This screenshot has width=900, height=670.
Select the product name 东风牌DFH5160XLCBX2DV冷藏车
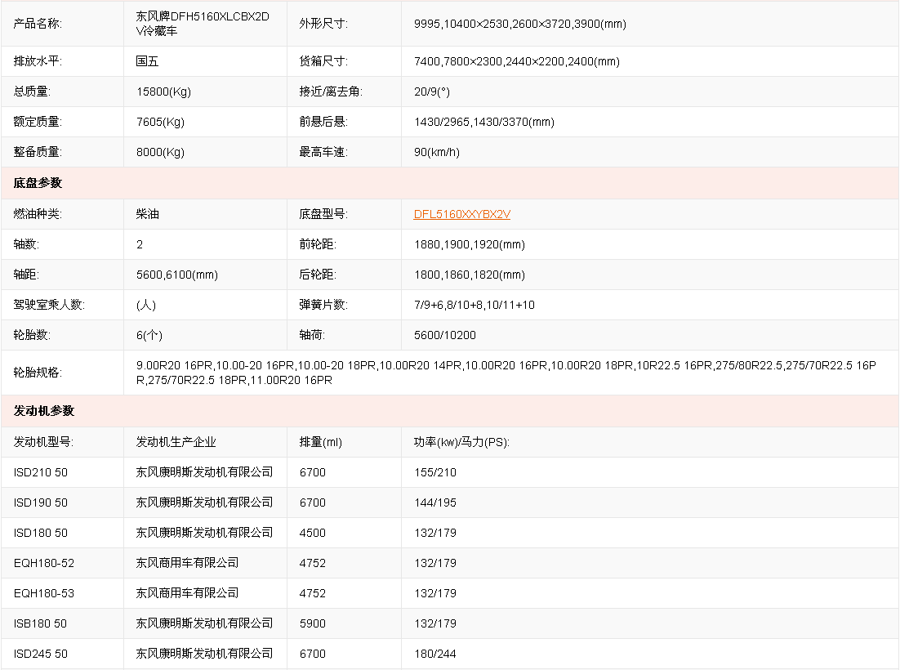203,24
